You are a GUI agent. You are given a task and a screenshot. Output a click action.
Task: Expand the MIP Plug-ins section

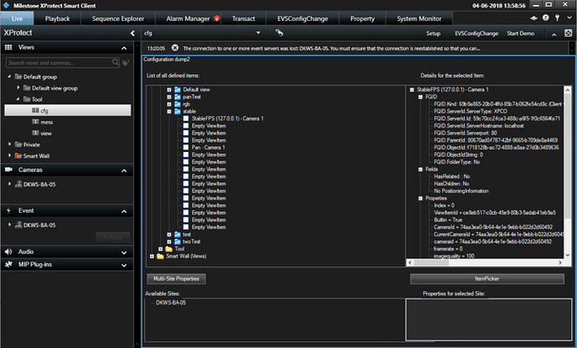point(124,265)
